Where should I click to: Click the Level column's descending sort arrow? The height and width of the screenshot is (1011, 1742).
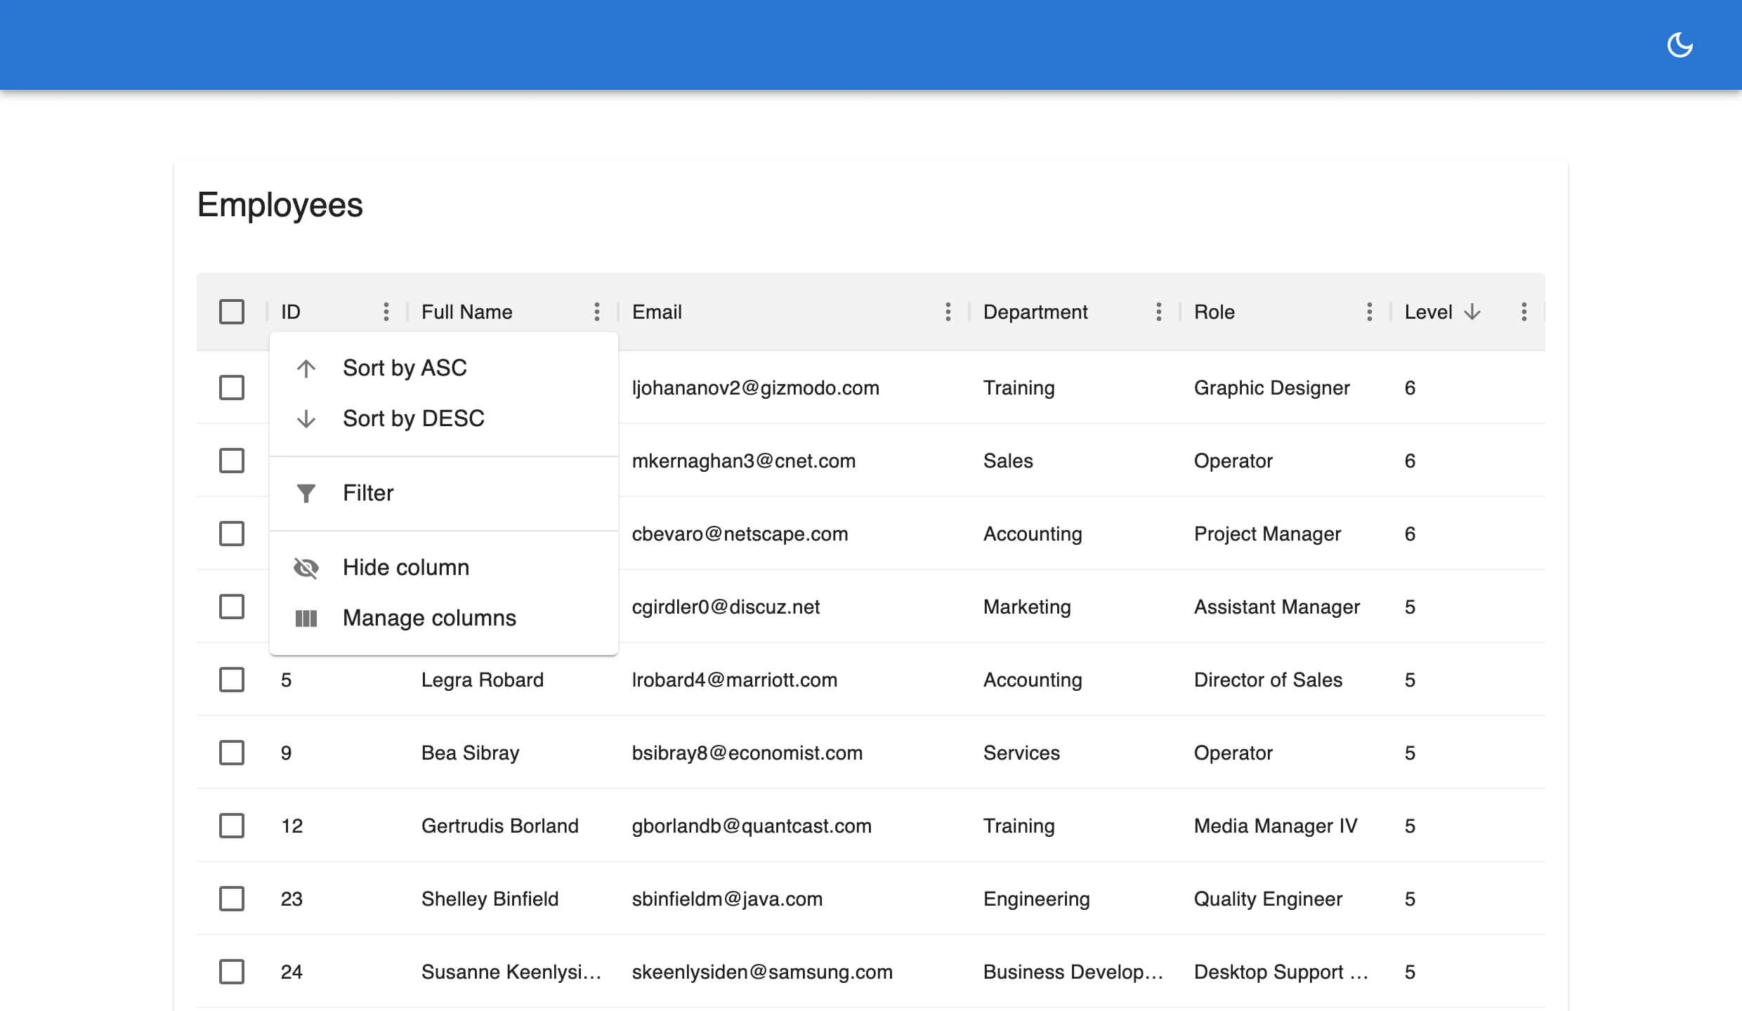(x=1472, y=312)
